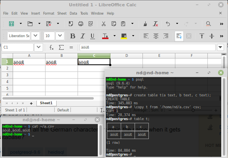Open the Open File folder icon
Image resolution: width=228 pixels, height=158 pixels.
tap(30, 24)
